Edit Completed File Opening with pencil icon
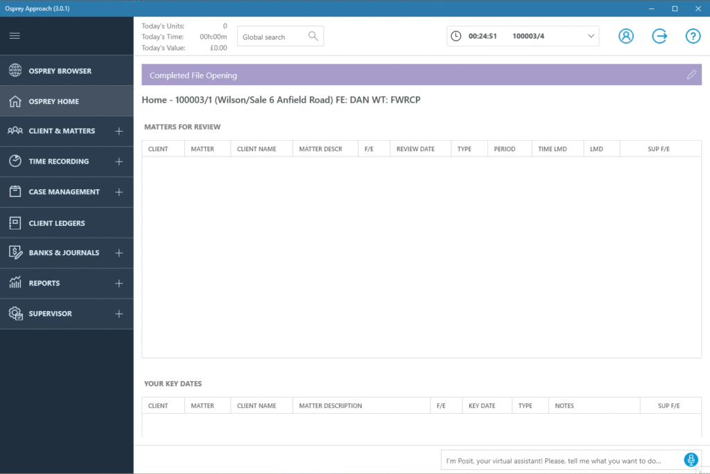710x474 pixels. pyautogui.click(x=691, y=75)
